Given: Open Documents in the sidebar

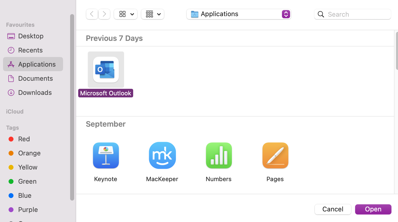Looking at the screenshot, I should tap(33, 78).
